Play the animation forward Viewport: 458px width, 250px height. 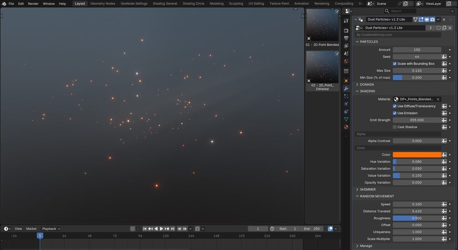tap(161, 229)
